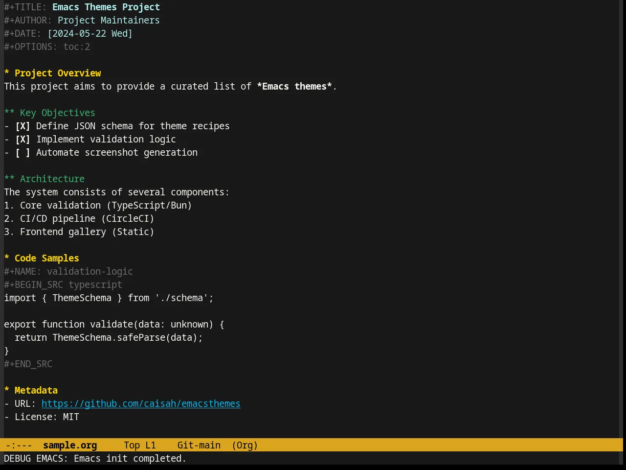Toggle checkbox beside Implement validation logic
Screen dimensions: 626x470
(x=22, y=140)
